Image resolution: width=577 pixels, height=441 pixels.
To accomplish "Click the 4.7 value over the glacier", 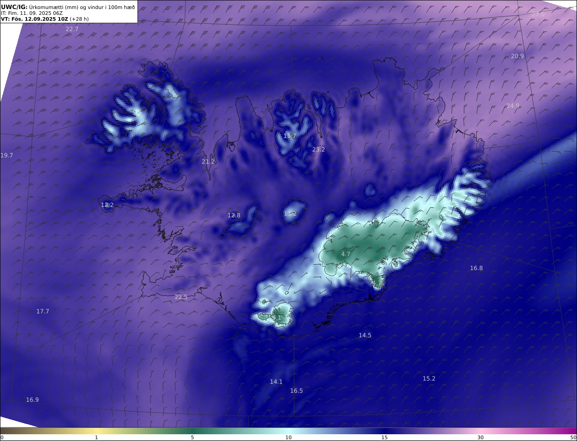I will pos(346,254).
